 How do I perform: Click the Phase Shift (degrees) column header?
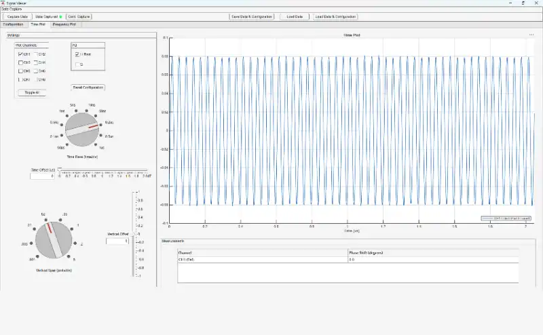pos(433,253)
